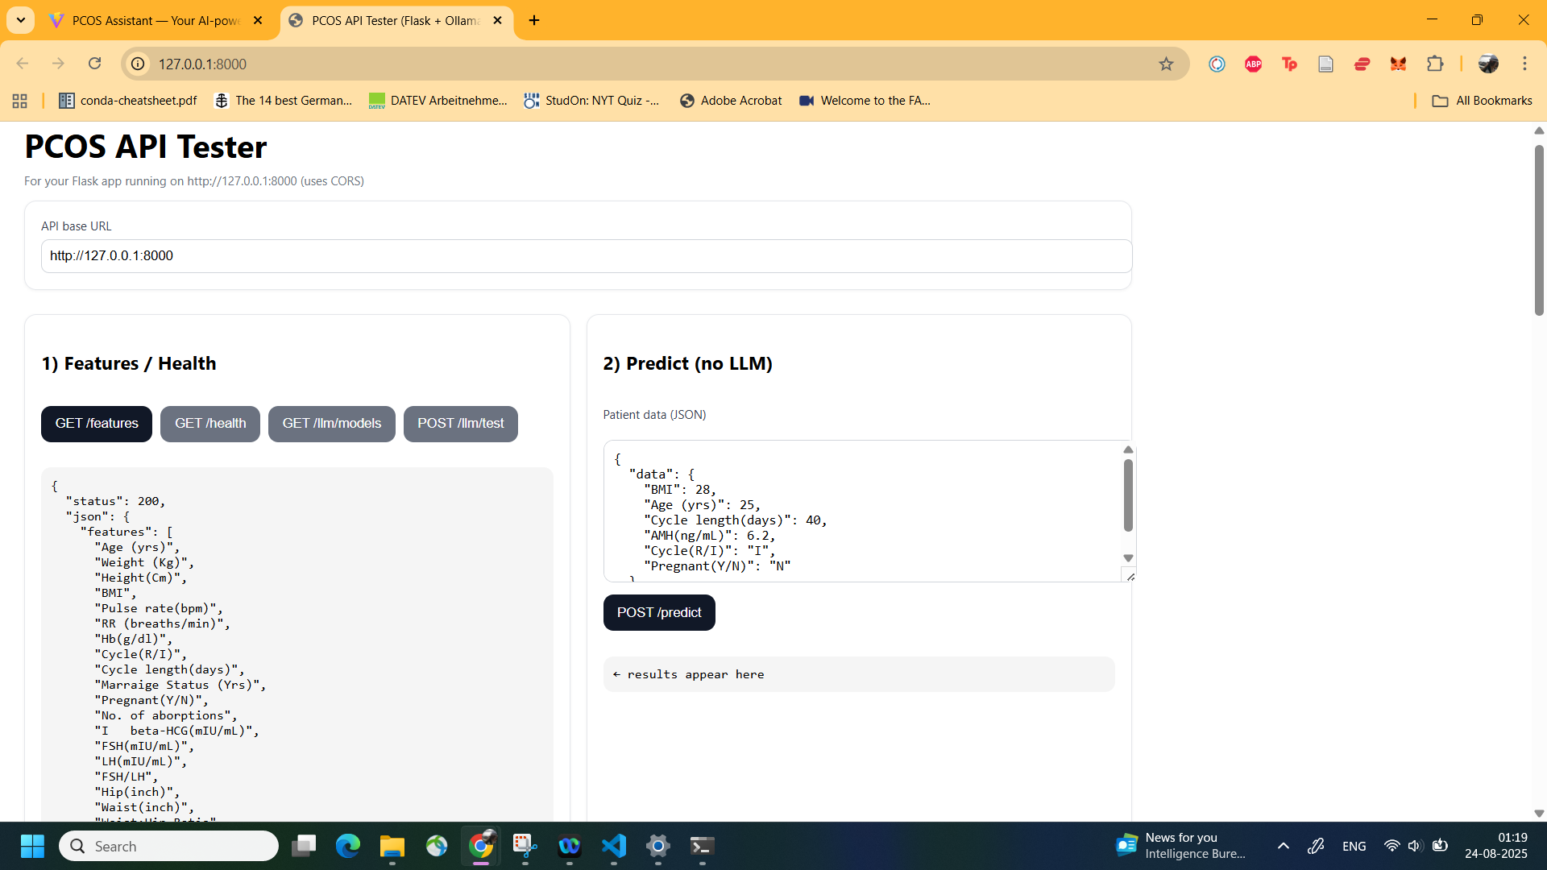Expand the tab search dropdown arrow
Screen dimensions: 1547x870
[x=20, y=20]
